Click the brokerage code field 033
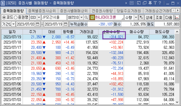Image resolution: width=181 pixels, height=106 pixels. [x=33, y=17]
